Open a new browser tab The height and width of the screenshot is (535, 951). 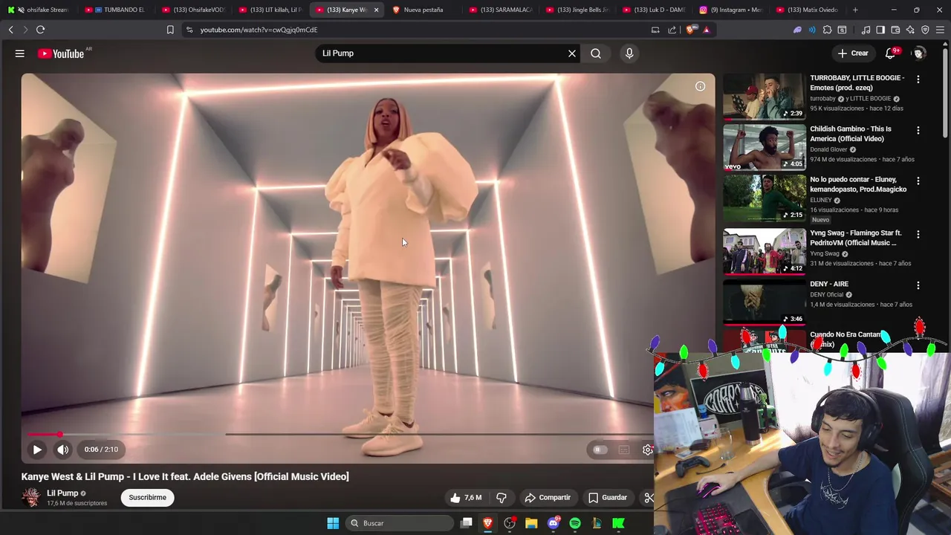coord(855,10)
